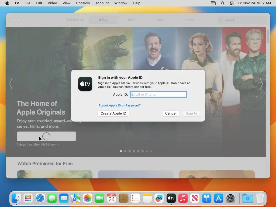Image resolution: width=276 pixels, height=207 pixels.
Task: Open the Edit menu
Action: click(x=39, y=3)
